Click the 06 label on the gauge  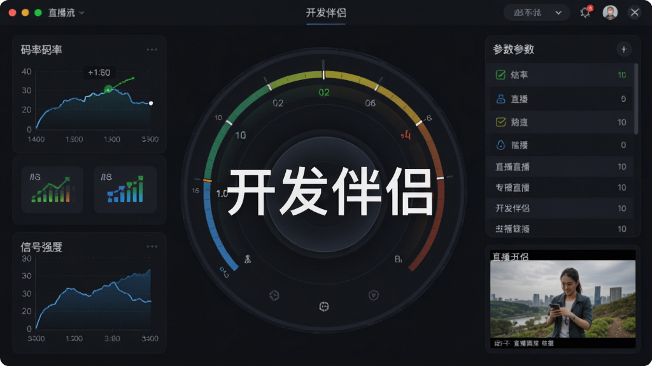pyautogui.click(x=370, y=103)
